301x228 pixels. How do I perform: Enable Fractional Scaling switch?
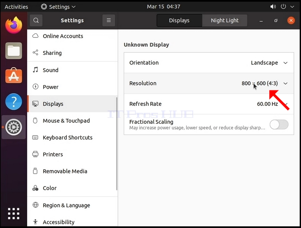pyautogui.click(x=279, y=125)
